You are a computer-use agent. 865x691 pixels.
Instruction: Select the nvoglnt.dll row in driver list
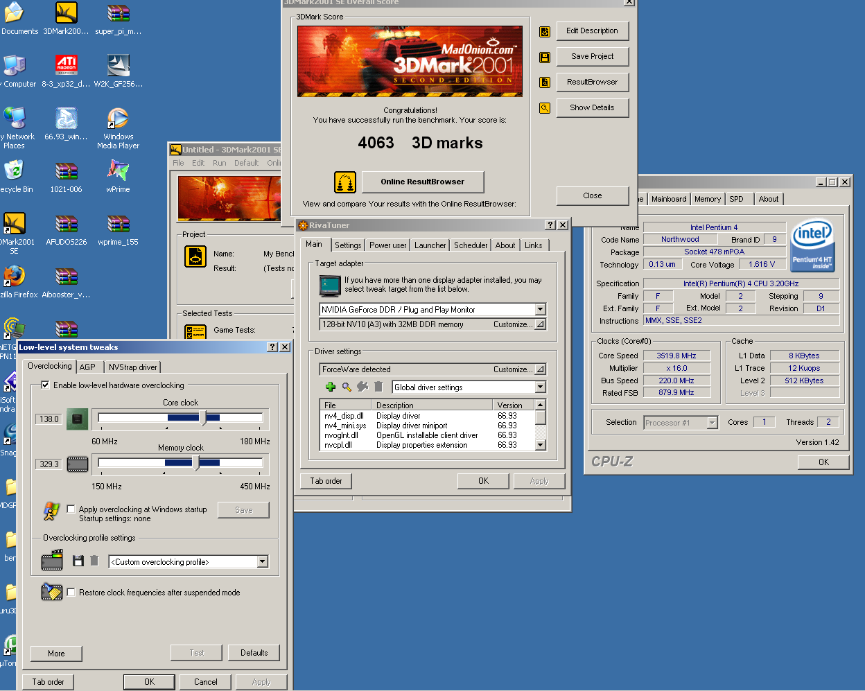pos(427,435)
